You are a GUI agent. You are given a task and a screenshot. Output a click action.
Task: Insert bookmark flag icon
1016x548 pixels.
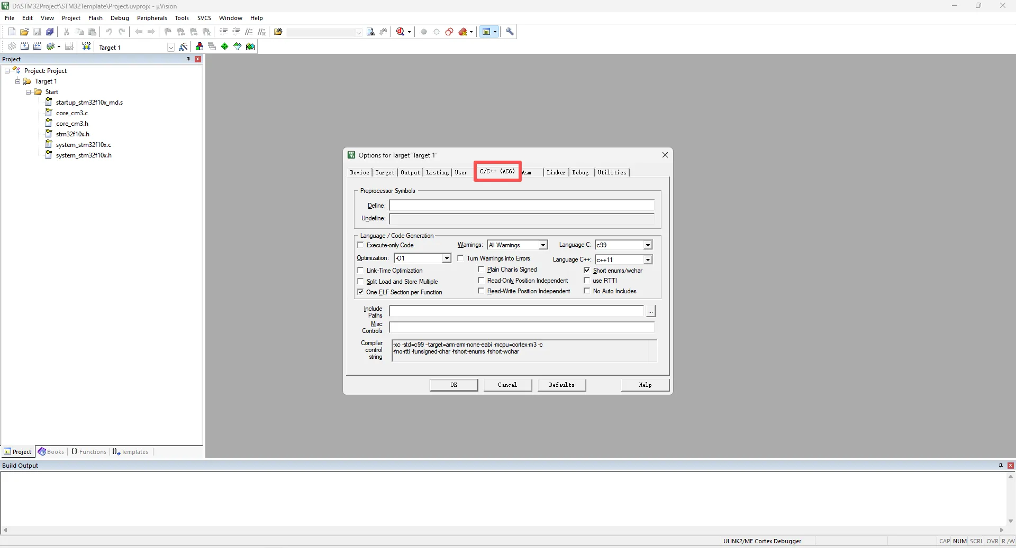coord(168,32)
